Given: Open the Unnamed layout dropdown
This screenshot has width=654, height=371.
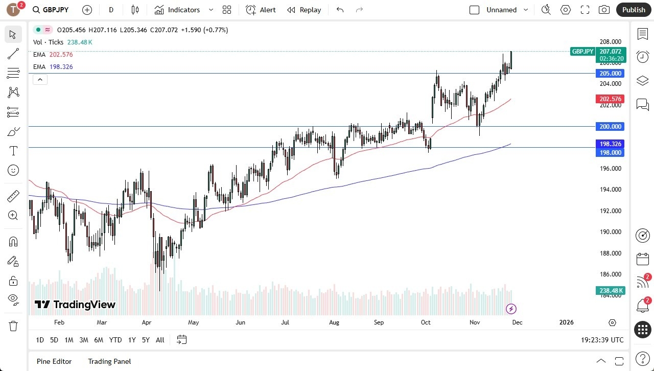Looking at the screenshot, I should coord(525,10).
